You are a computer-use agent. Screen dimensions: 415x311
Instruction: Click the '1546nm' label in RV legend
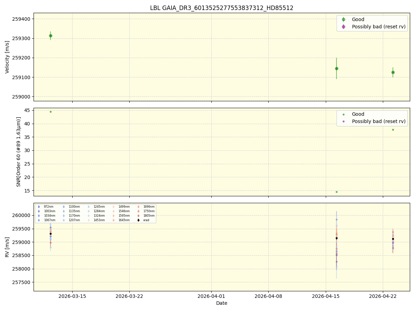tap(124, 211)
